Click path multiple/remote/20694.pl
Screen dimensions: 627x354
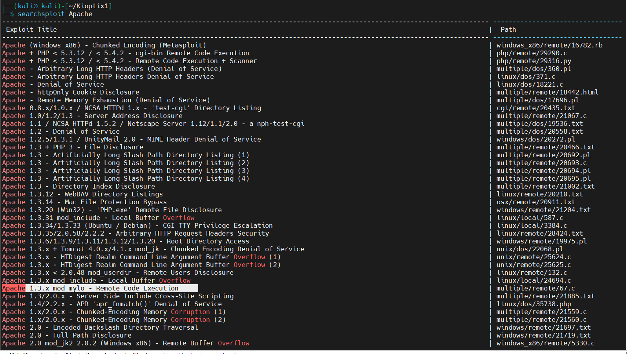(543, 171)
